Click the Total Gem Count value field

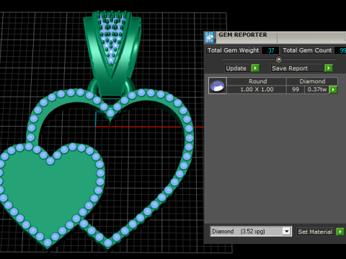340,50
